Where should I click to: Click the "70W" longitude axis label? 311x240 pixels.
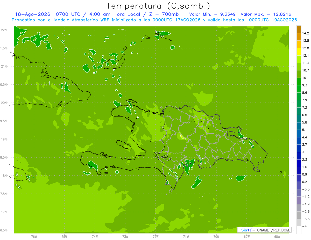(216, 237)
